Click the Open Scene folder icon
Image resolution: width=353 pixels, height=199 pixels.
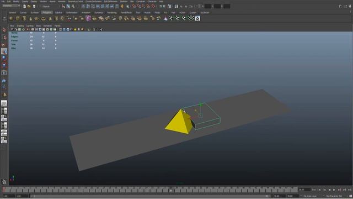29,6
